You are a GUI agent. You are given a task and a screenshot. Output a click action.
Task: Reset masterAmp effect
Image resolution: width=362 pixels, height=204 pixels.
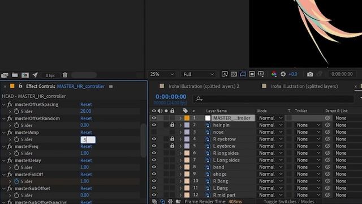(x=86, y=133)
